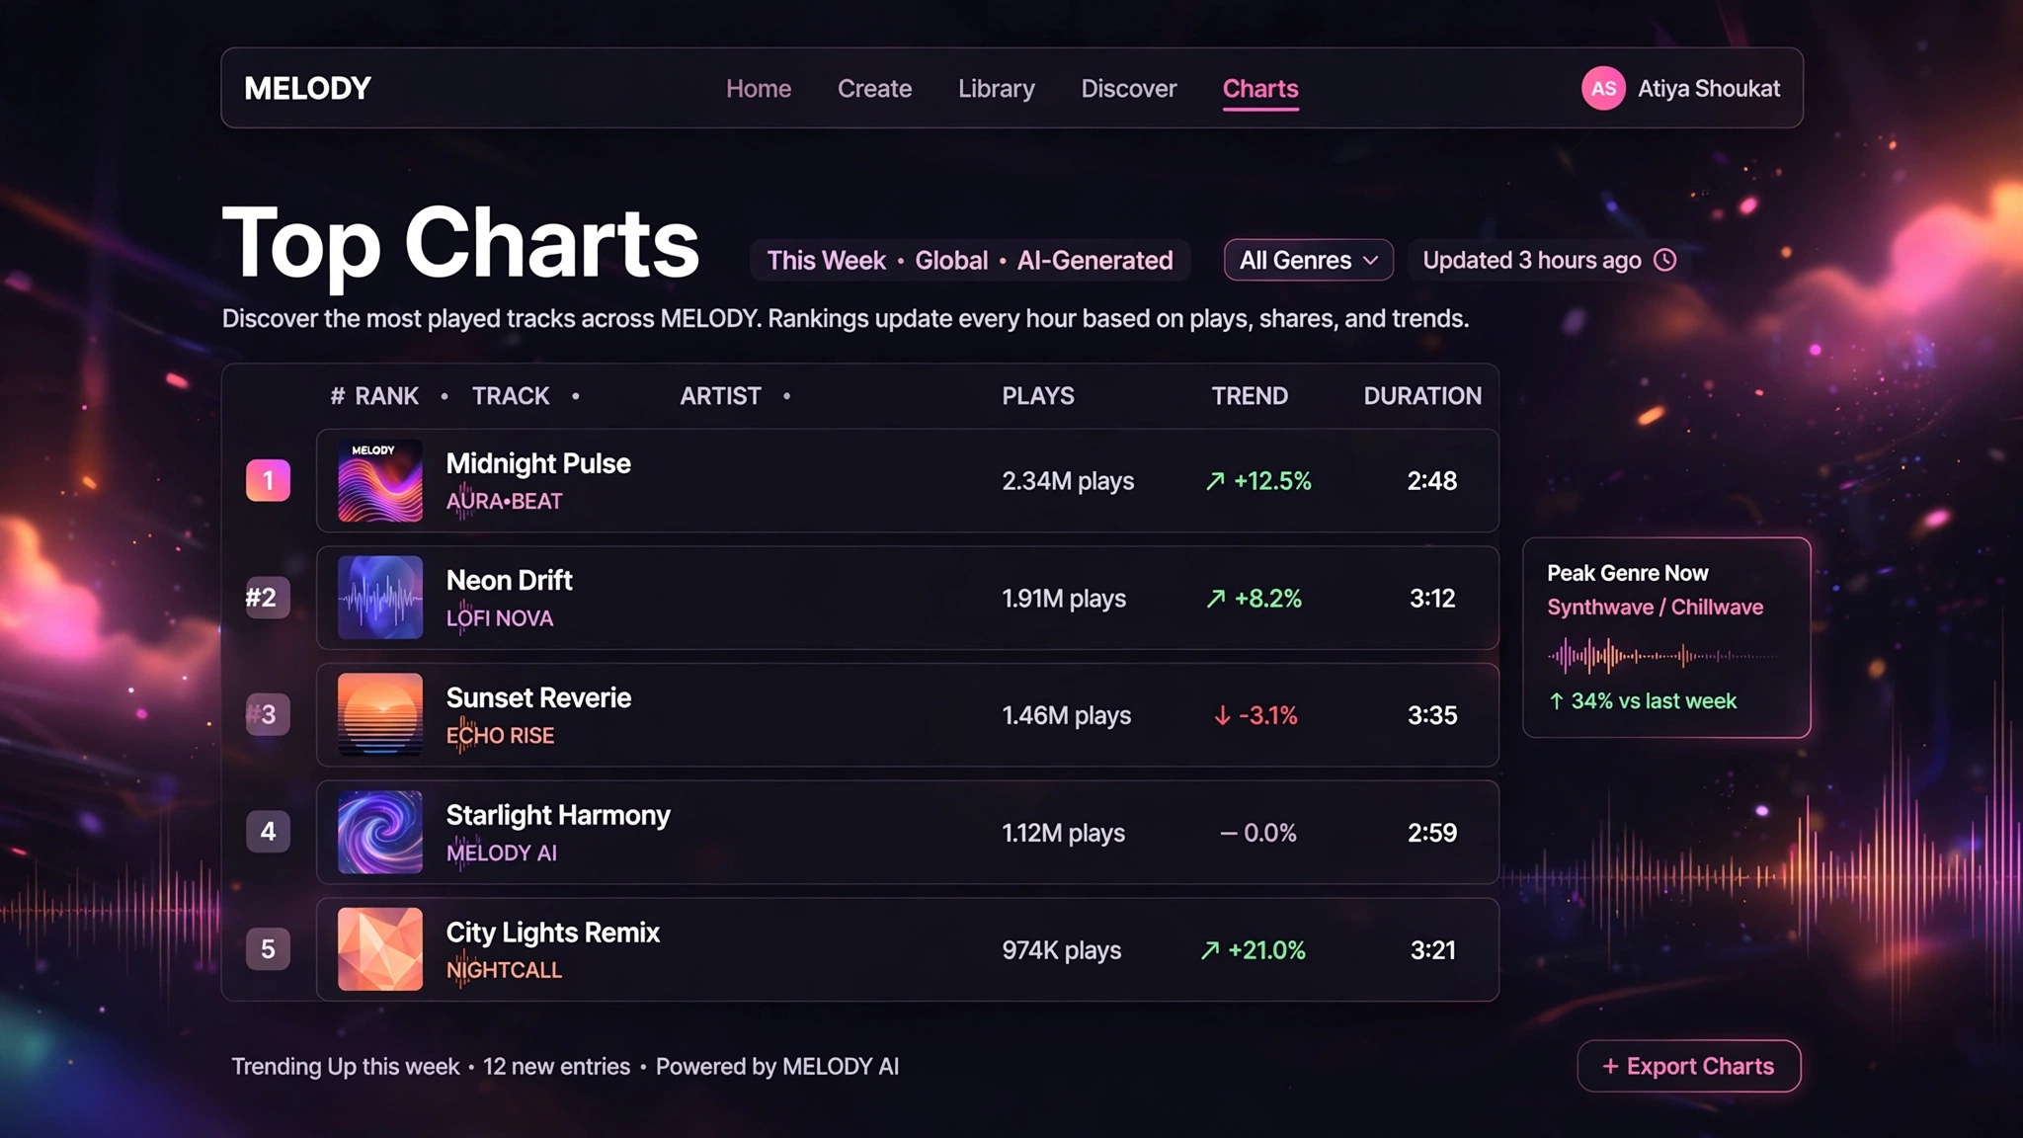Sort by the ARTIST column header
This screenshot has height=1138, width=2023.
720,396
